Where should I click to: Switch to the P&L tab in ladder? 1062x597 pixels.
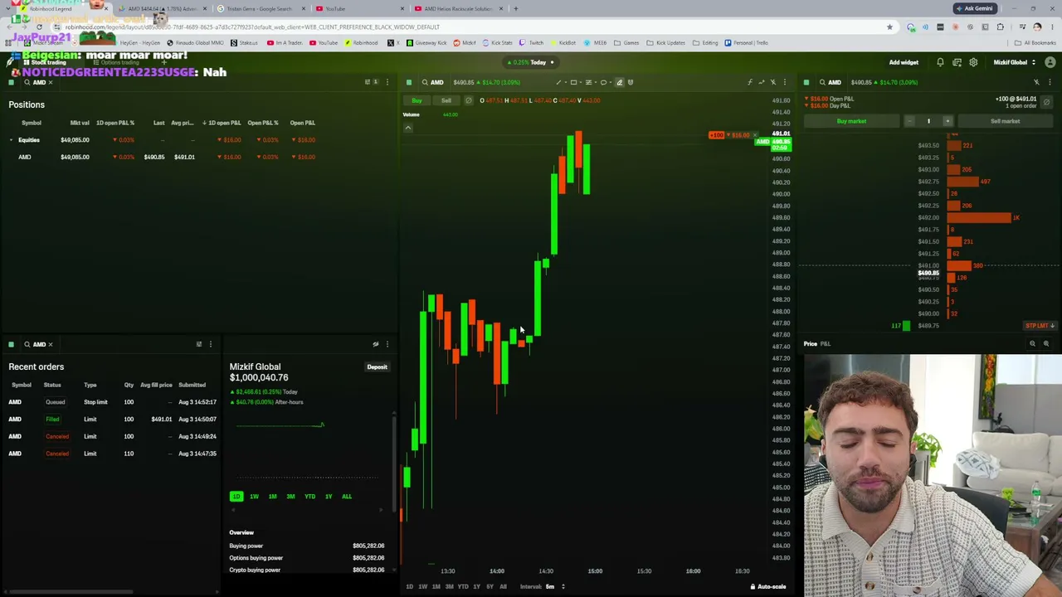(826, 343)
